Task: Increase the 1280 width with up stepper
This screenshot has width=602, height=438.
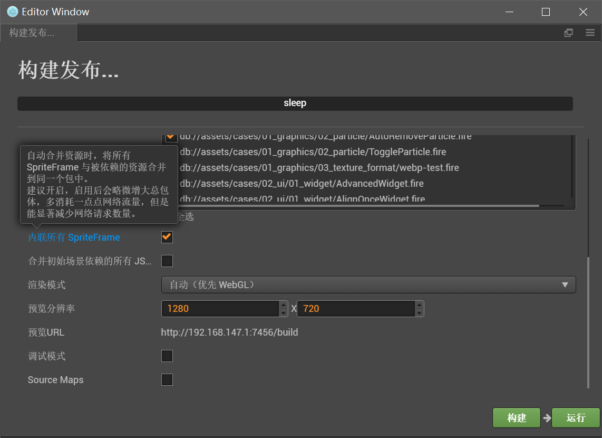Action: 283,304
